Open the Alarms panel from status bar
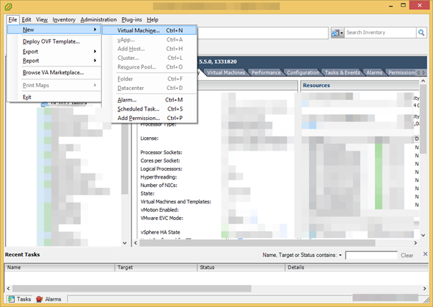Image resolution: width=433 pixels, height=307 pixels. [x=49, y=299]
